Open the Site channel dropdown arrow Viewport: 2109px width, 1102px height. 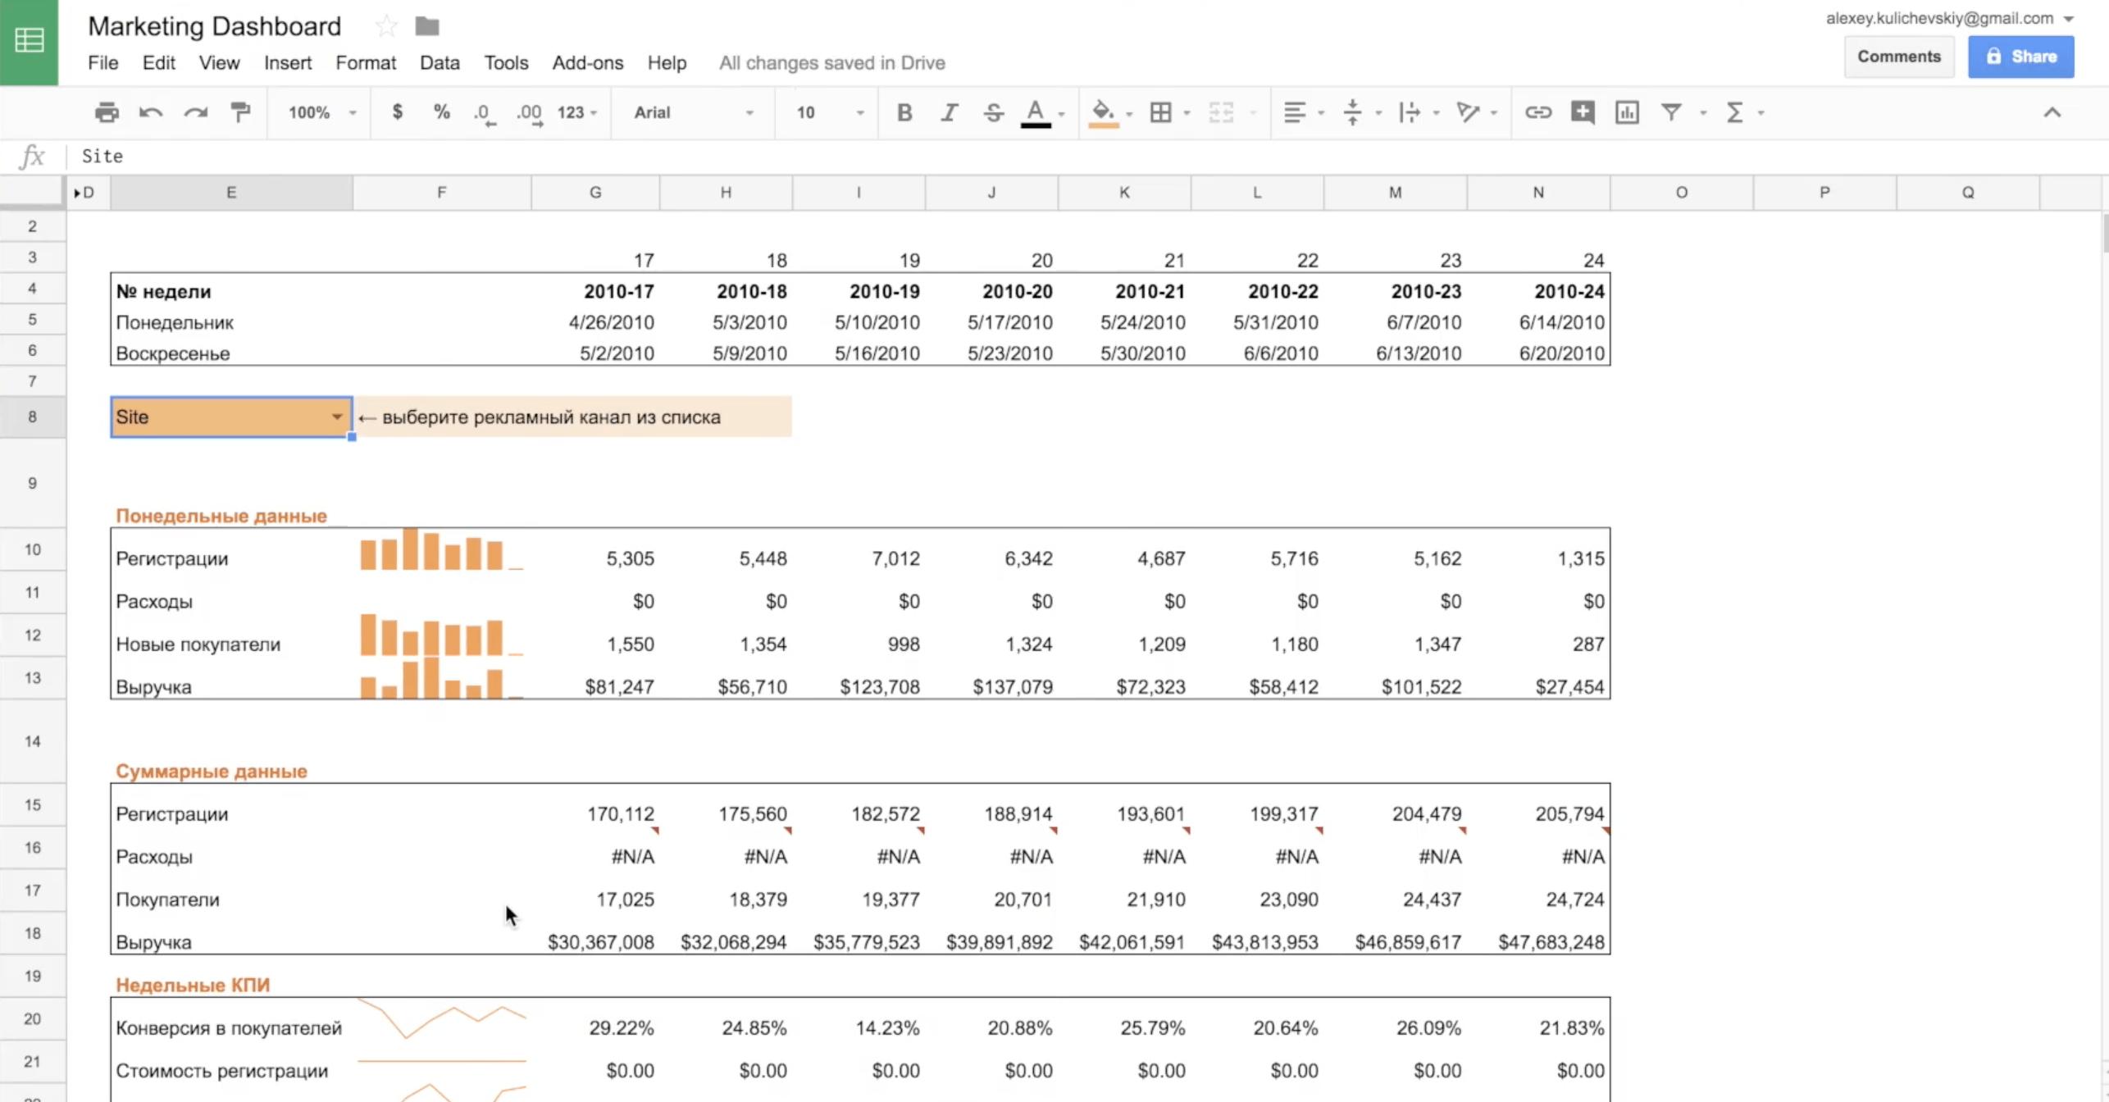336,417
